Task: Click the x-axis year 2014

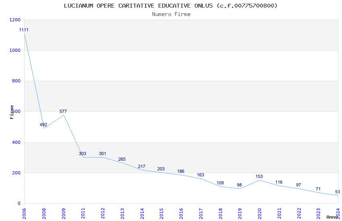Action: point(142,213)
